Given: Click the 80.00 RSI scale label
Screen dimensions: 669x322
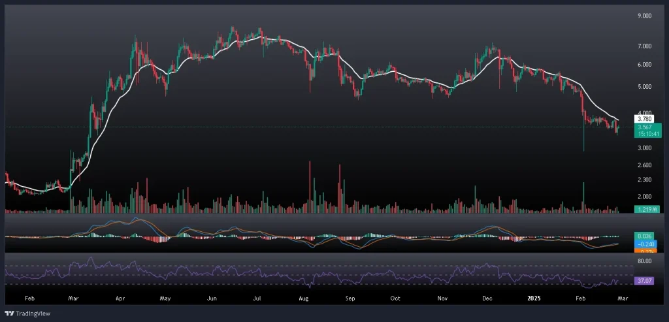Looking at the screenshot, I should (x=644, y=261).
